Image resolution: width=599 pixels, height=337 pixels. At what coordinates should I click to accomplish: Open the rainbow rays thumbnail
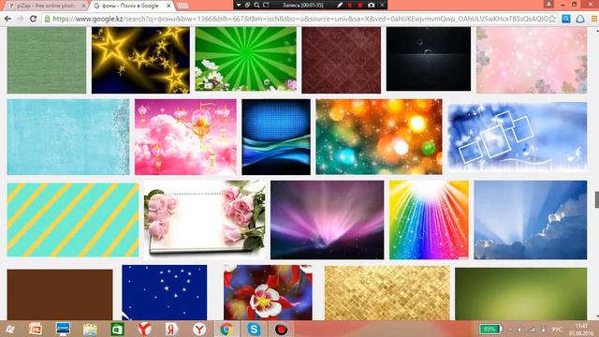pos(429,220)
